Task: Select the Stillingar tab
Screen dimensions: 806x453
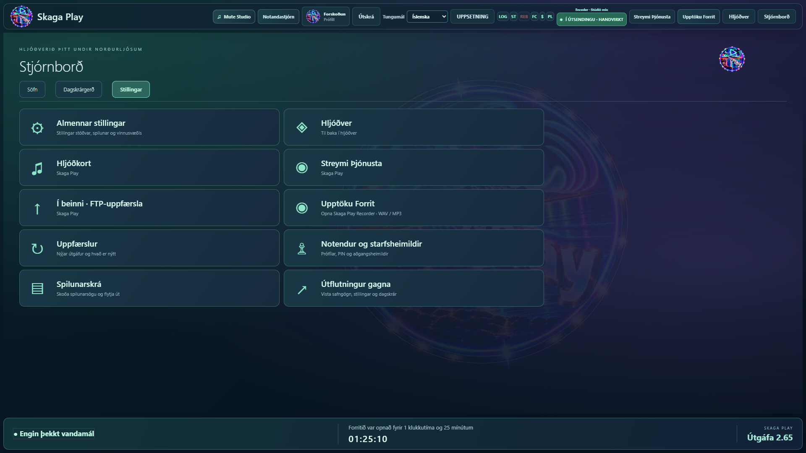Action: (131, 89)
